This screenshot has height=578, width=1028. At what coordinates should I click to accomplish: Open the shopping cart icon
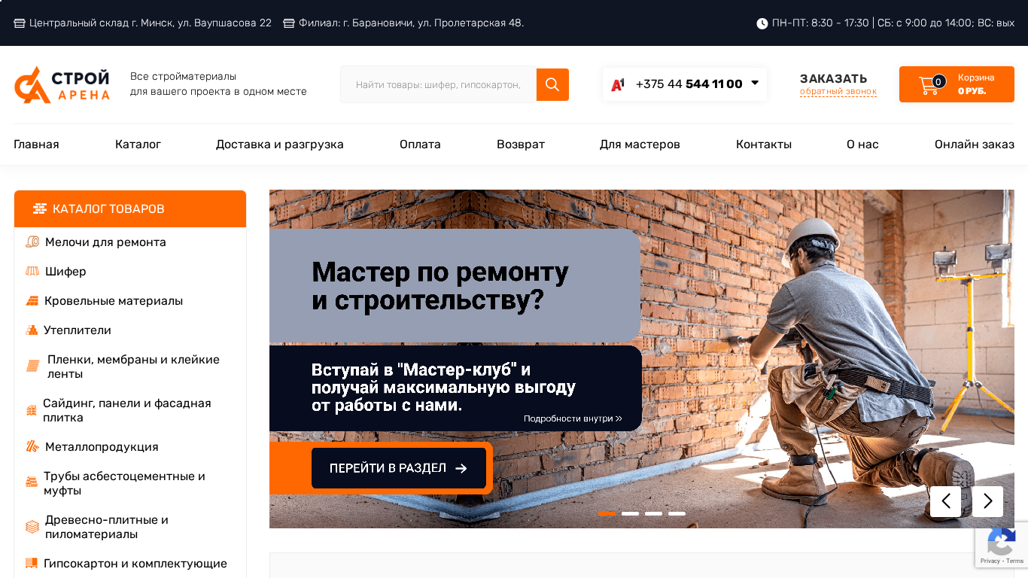click(x=929, y=85)
